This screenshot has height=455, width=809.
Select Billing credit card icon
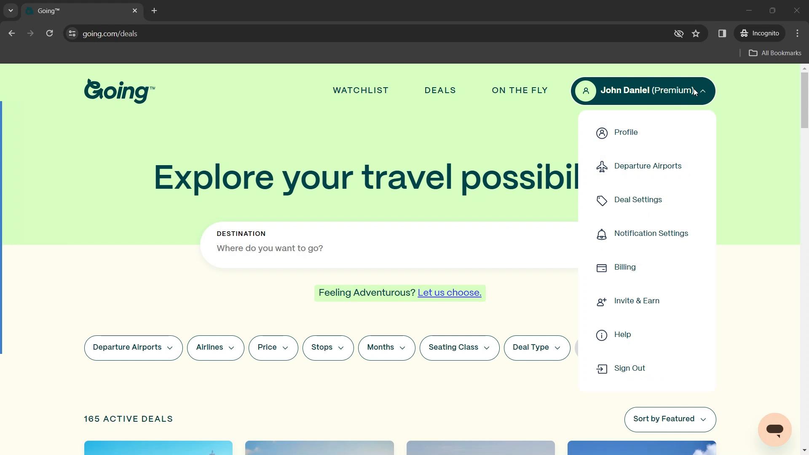point(602,268)
